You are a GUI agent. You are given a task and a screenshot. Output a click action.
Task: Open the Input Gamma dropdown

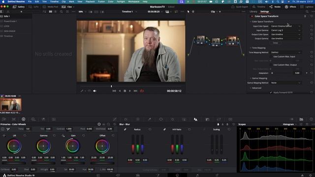click(x=285, y=30)
